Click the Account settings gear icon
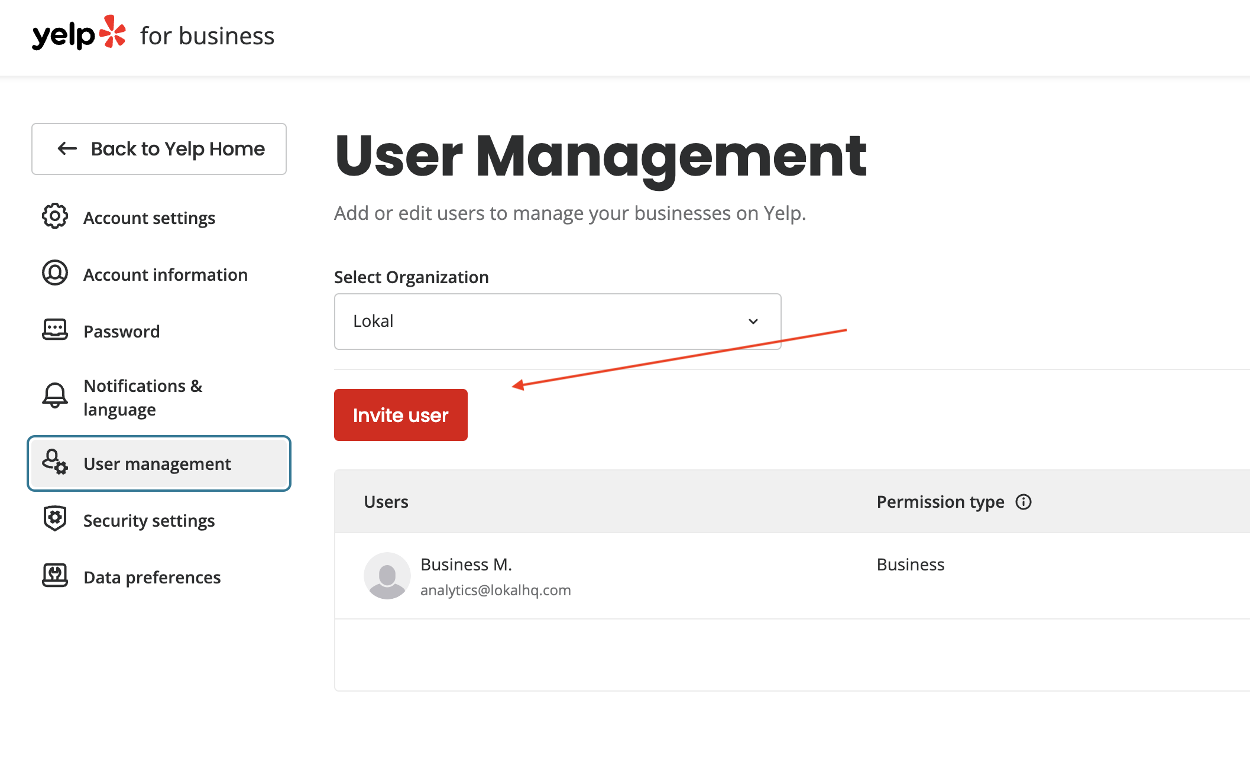Image resolution: width=1250 pixels, height=772 pixels. coord(55,216)
